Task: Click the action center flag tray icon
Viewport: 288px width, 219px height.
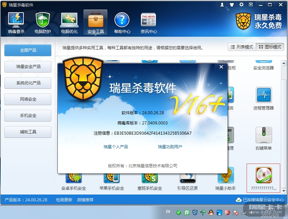Action: (x=236, y=213)
